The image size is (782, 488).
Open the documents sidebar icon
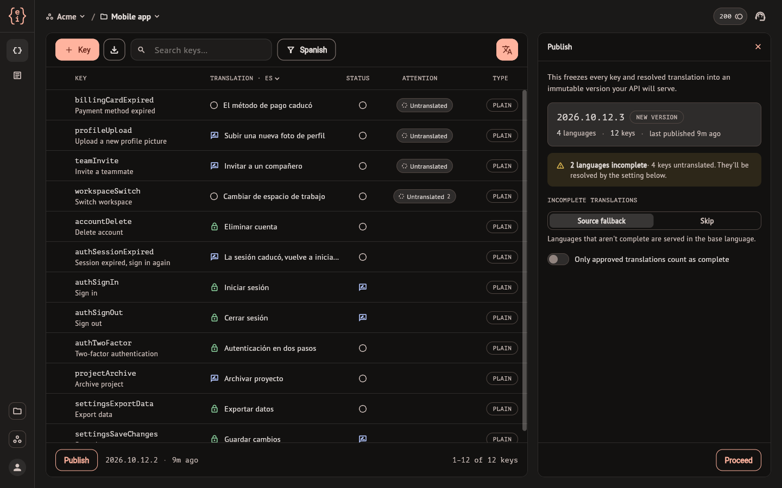click(x=17, y=75)
